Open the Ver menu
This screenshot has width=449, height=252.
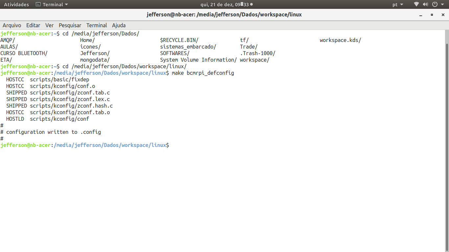[x=49, y=25]
